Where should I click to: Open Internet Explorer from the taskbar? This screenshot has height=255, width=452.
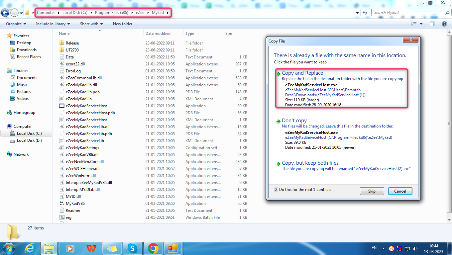[x=30, y=248]
